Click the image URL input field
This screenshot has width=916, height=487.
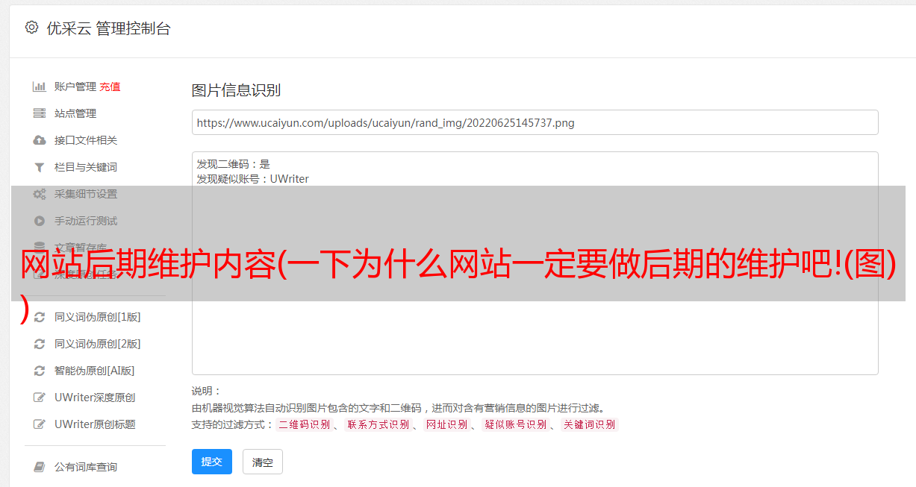tap(535, 122)
